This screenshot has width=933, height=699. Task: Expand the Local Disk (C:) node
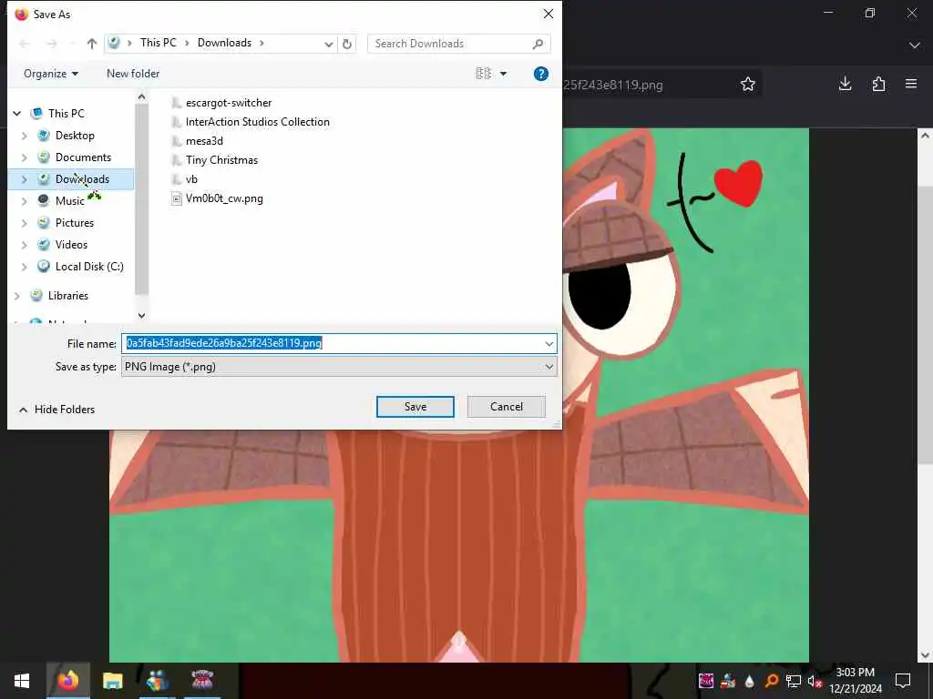(25, 267)
